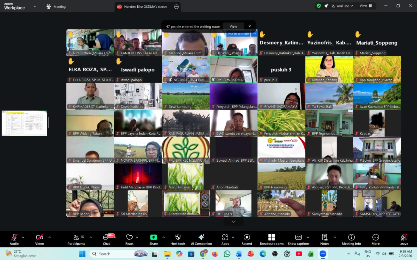This screenshot has width=417, height=260.
Task: Click Ask to unmute on Harudin tile
Action: pos(238,34)
